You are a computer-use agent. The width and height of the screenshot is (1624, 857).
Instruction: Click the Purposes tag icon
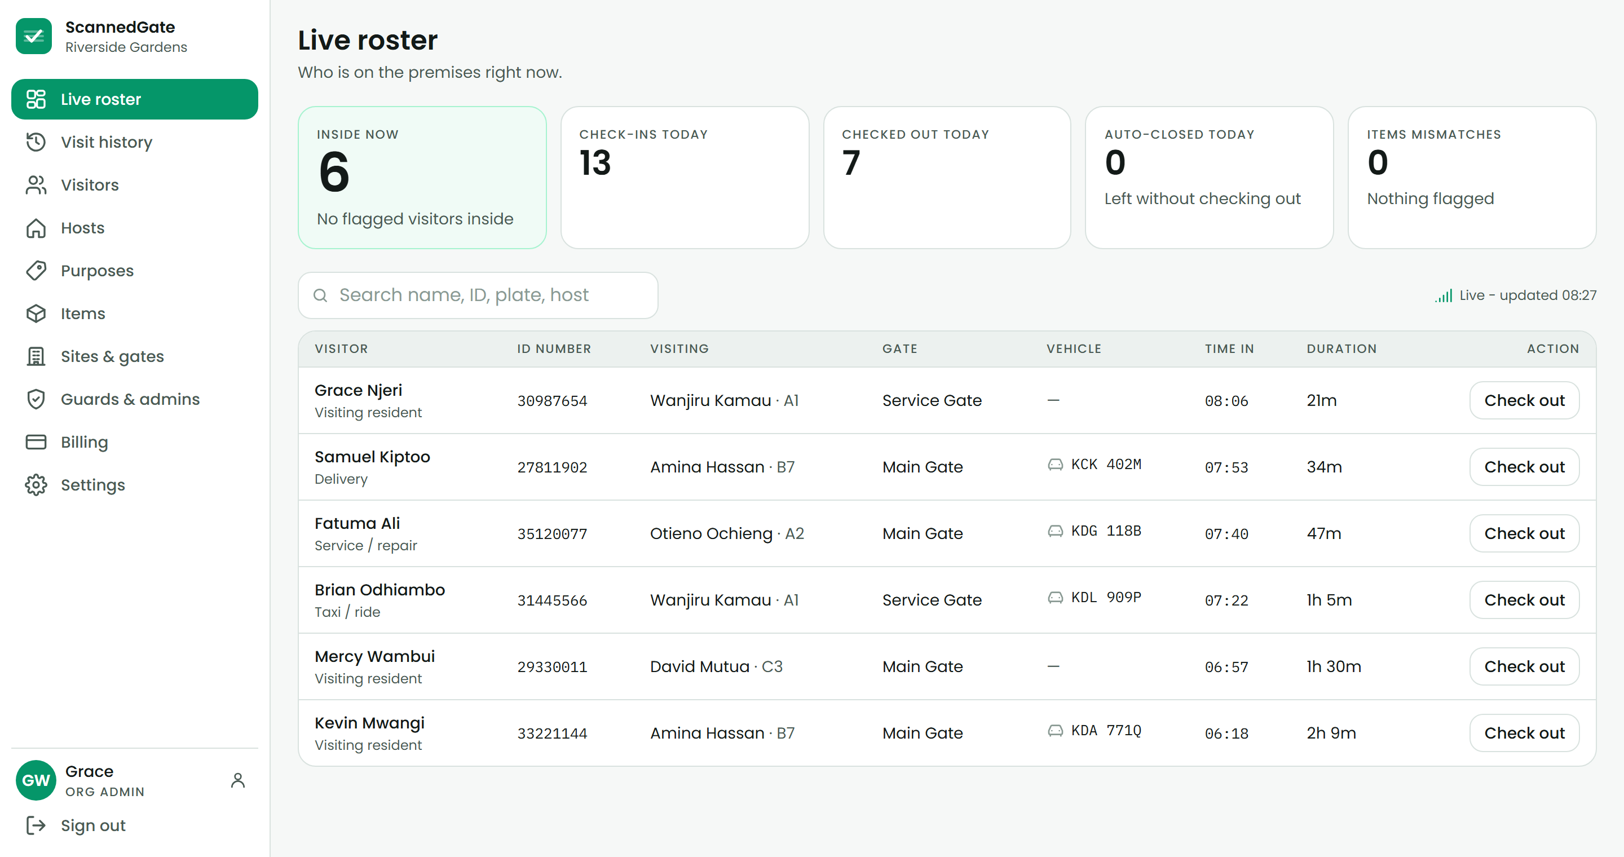coord(36,270)
